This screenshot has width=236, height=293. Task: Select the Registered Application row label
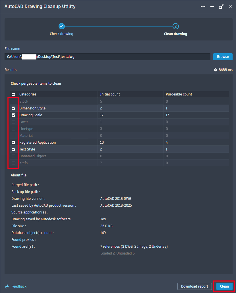(38, 143)
